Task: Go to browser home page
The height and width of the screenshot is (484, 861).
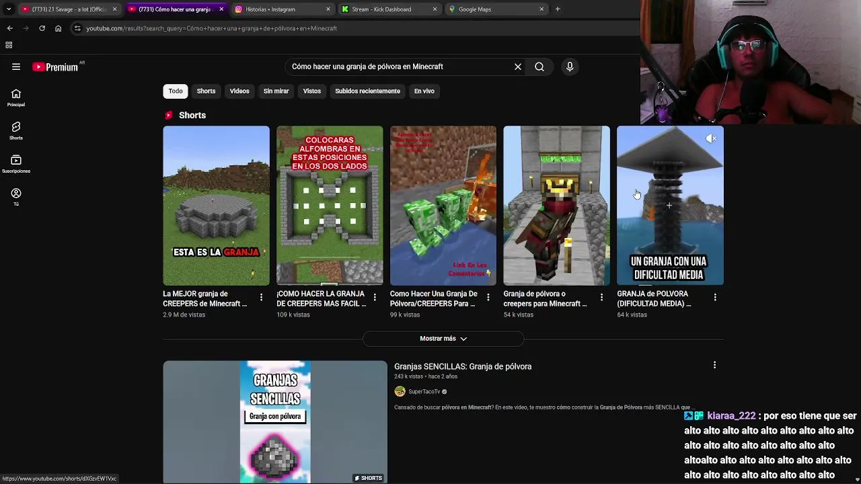Action: click(58, 28)
